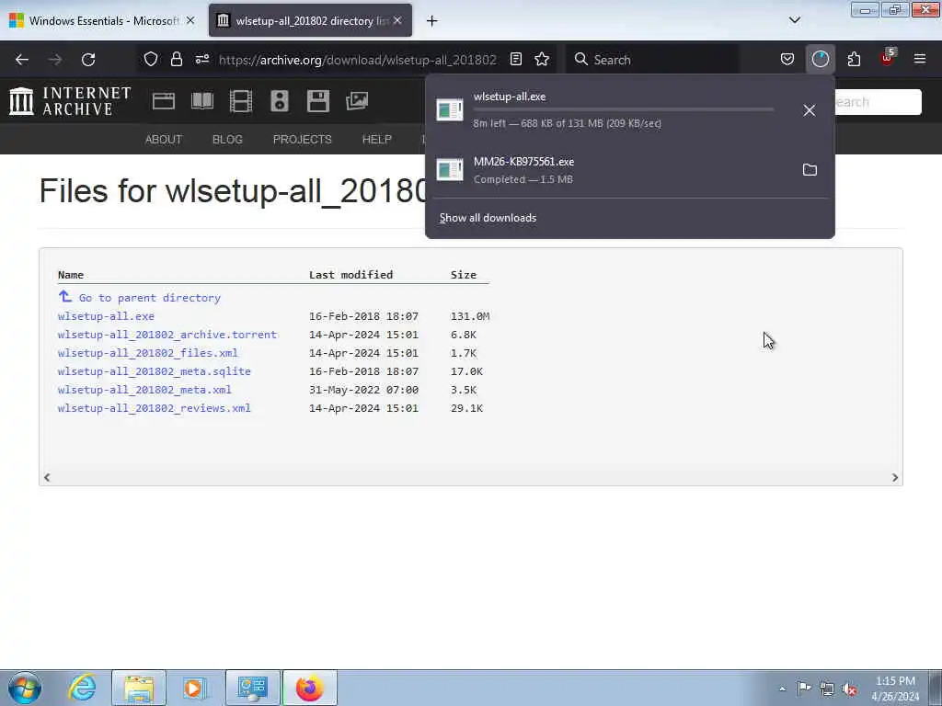Screen dimensions: 942x706
Task: Select the wlsetup-all_201802 directory listing tab
Action: point(310,20)
